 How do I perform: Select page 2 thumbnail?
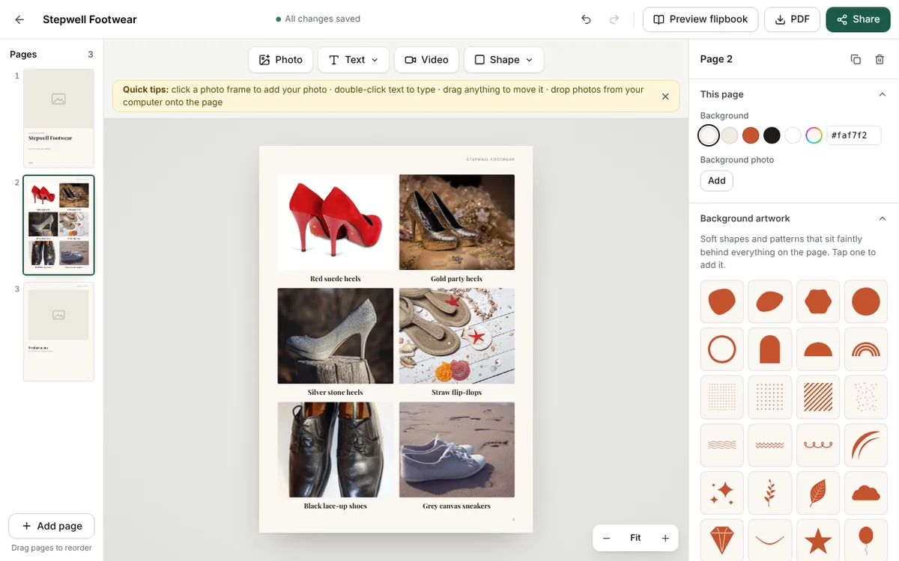(x=58, y=225)
